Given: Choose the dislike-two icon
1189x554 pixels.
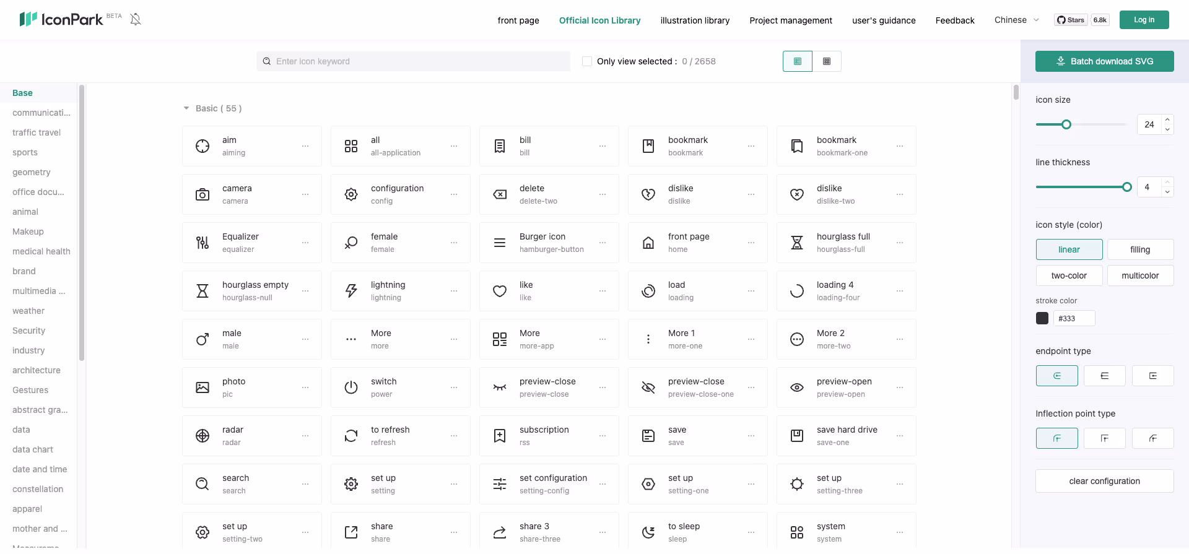Looking at the screenshot, I should 797,194.
